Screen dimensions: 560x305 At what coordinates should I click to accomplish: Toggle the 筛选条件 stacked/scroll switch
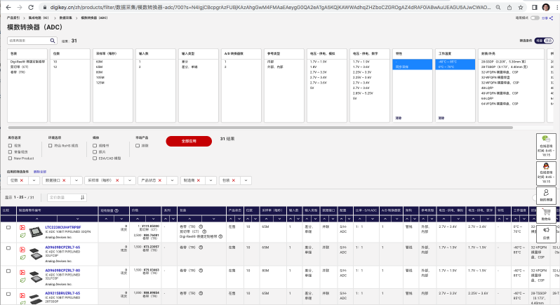pyautogui.click(x=544, y=41)
